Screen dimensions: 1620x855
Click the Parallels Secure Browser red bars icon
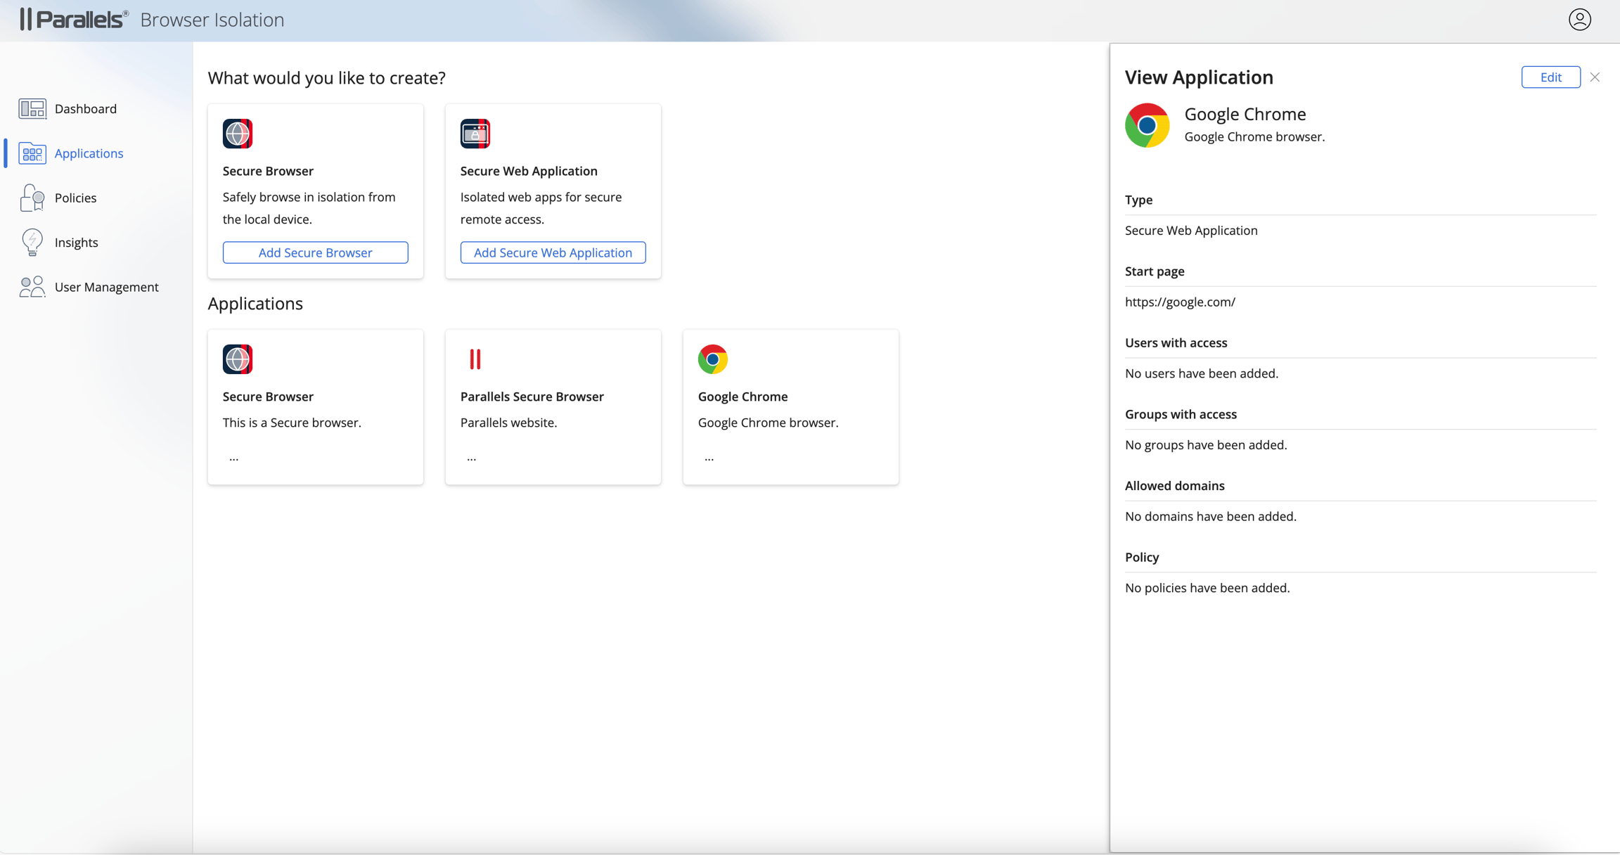tap(475, 359)
